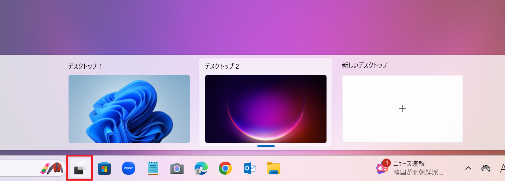Open Microsoft Edge browser icon
Viewport: 505px width, 181px height.
(201, 168)
